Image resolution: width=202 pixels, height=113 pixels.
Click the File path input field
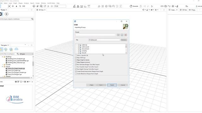pyautogui.click(x=104, y=40)
